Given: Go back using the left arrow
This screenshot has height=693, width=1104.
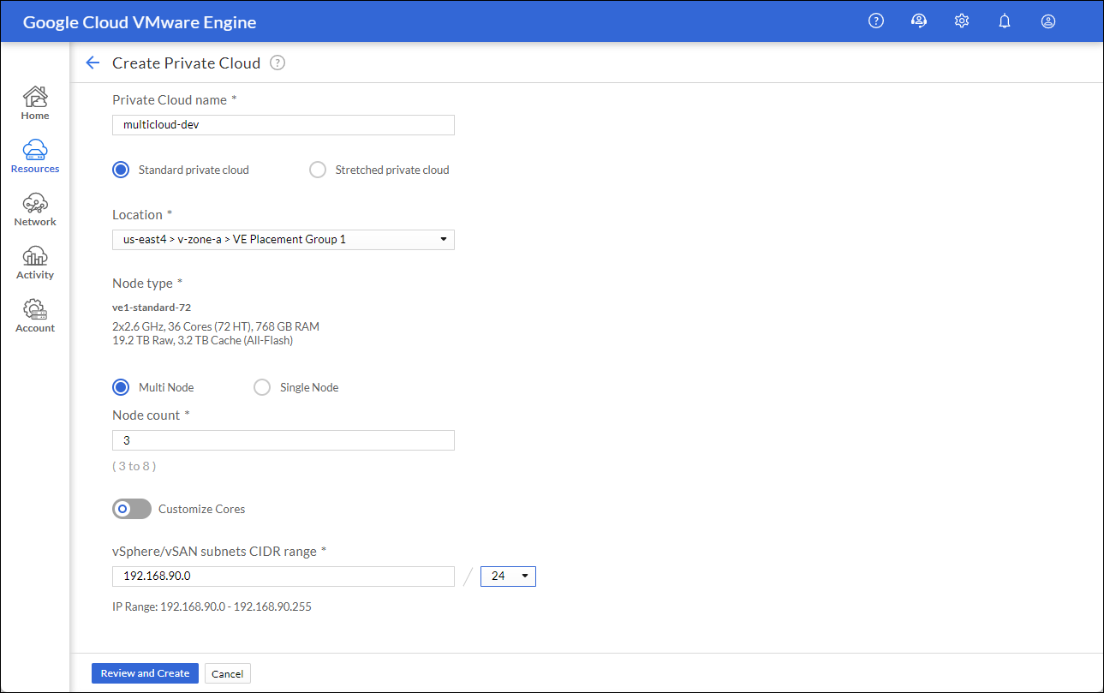Looking at the screenshot, I should click(x=93, y=63).
